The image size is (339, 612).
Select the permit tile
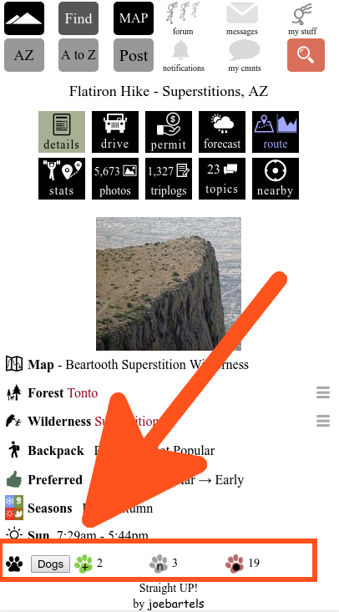coord(169,132)
